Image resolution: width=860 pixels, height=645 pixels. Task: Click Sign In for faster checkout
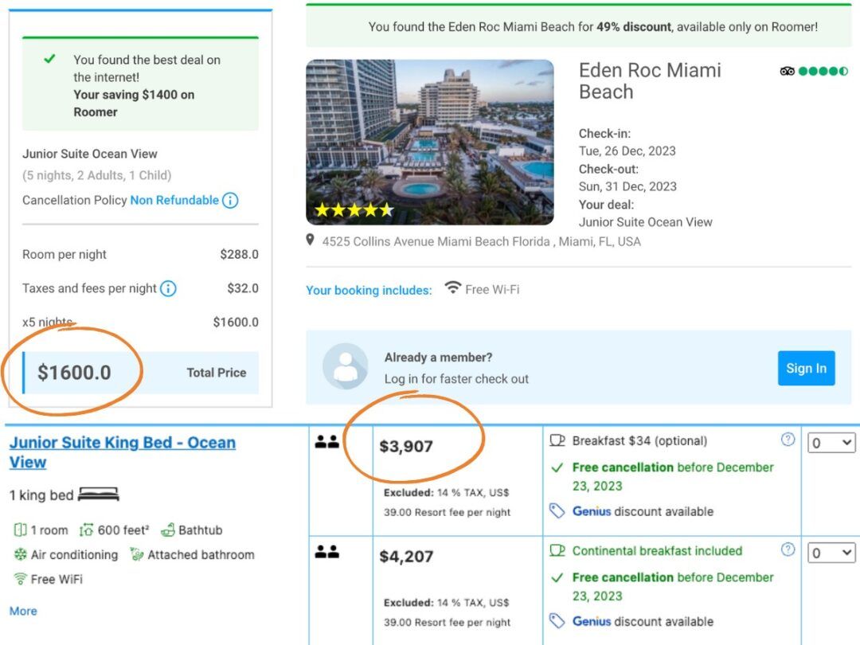tap(806, 368)
